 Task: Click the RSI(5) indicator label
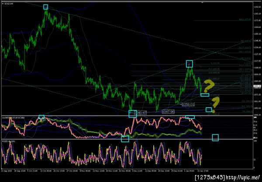pos(9,141)
